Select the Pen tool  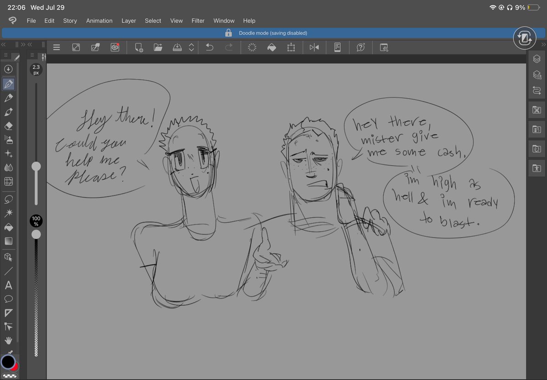[8, 83]
